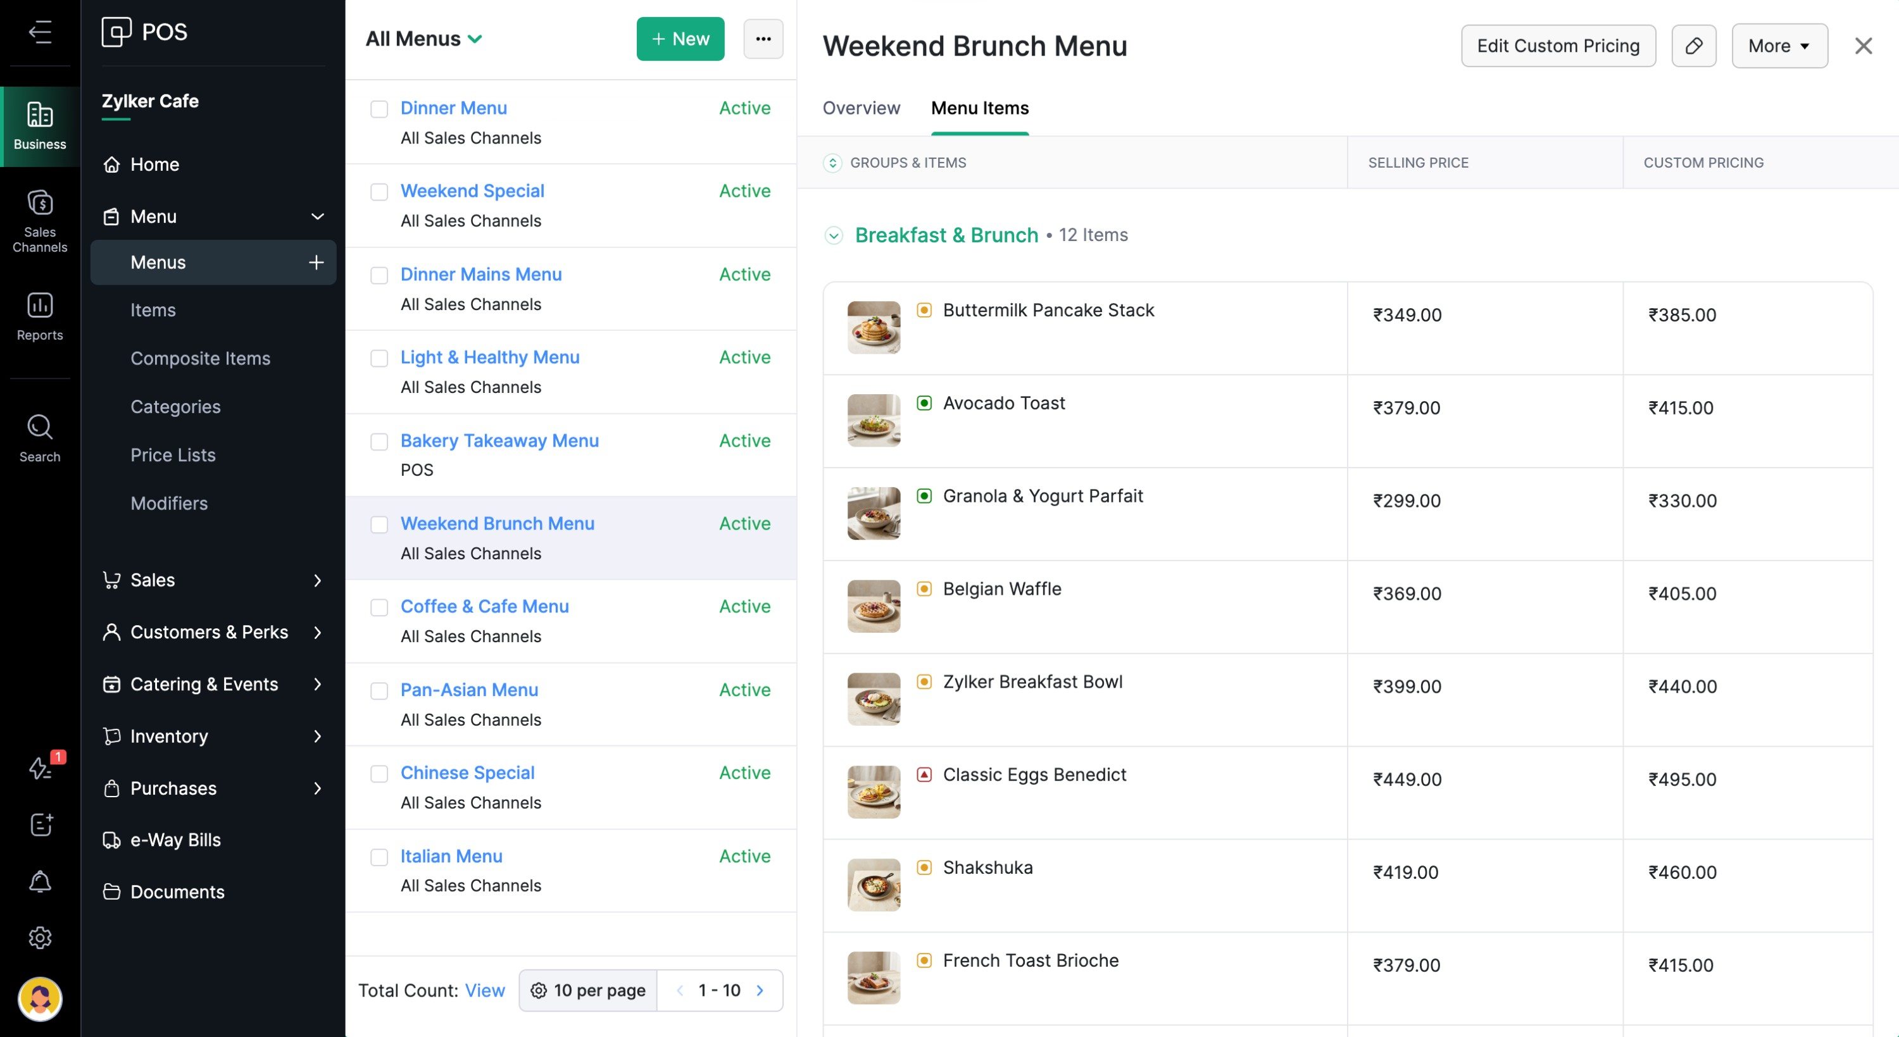The image size is (1899, 1037).
Task: Click the Shakshuka item thumbnail
Action: (873, 885)
